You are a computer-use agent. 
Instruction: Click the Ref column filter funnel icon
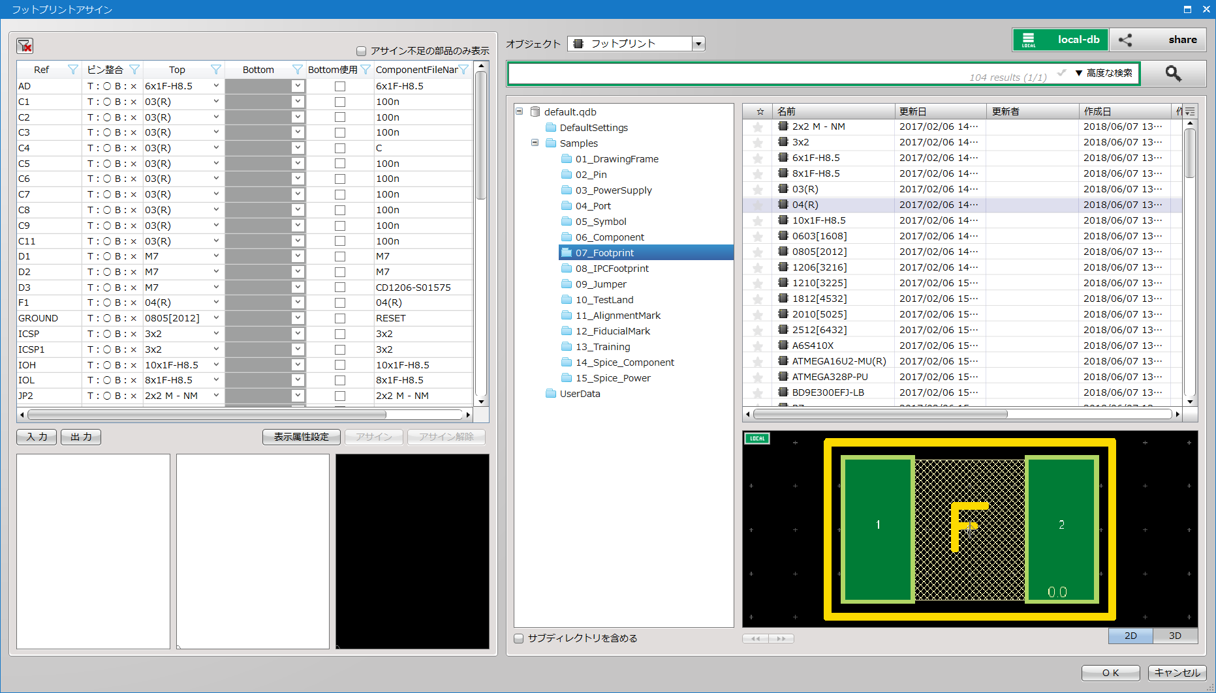point(72,70)
